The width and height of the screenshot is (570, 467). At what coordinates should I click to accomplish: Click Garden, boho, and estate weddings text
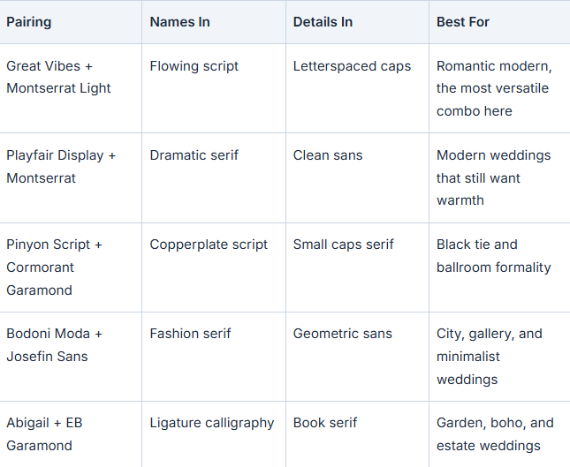click(495, 434)
